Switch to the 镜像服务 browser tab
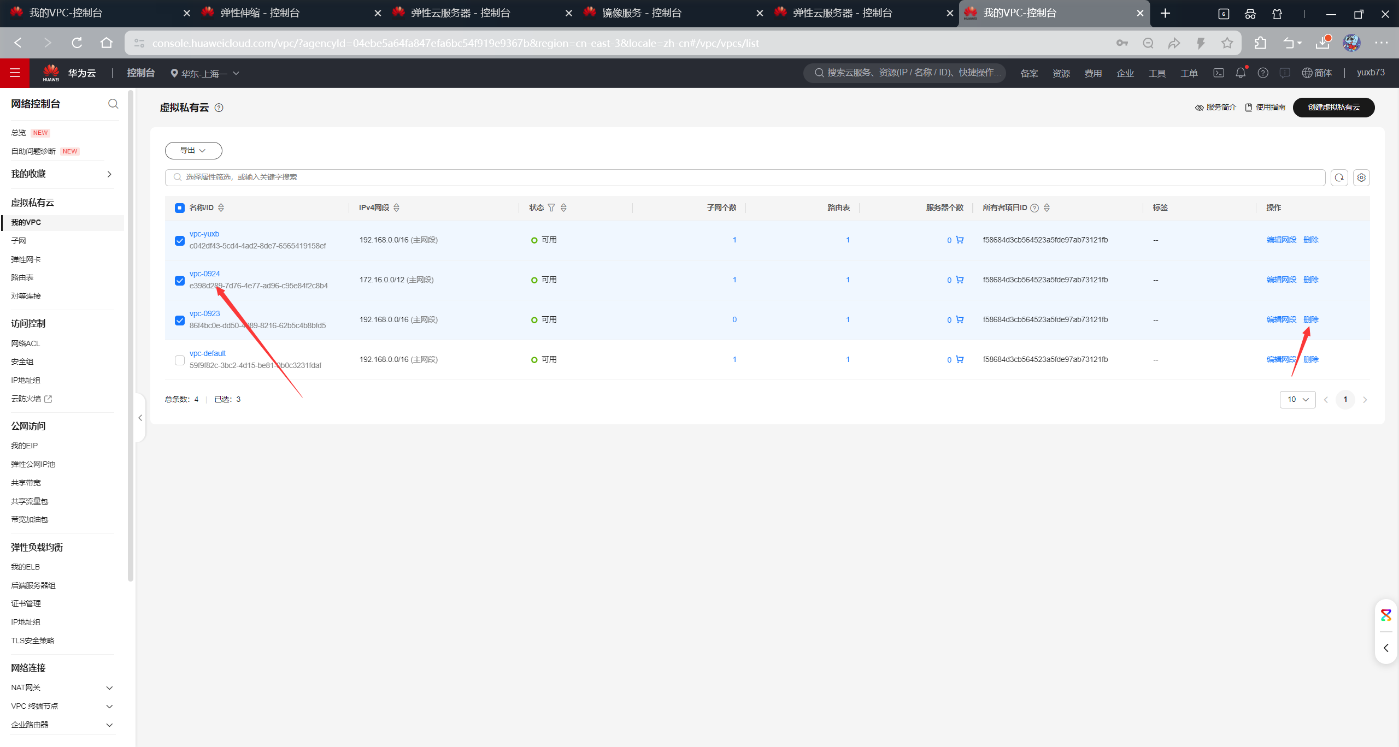 [x=642, y=13]
